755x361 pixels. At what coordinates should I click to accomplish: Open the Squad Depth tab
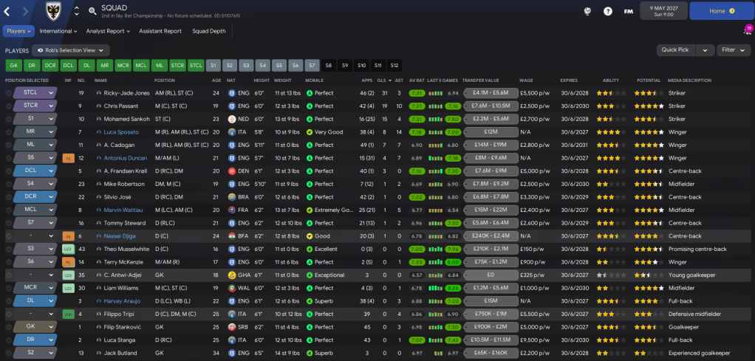click(209, 31)
